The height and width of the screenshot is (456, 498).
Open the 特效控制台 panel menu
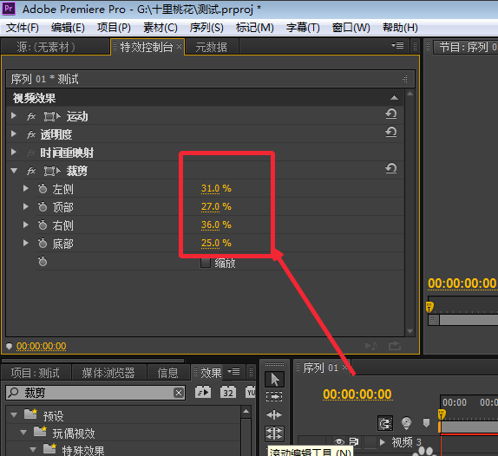pos(397,46)
